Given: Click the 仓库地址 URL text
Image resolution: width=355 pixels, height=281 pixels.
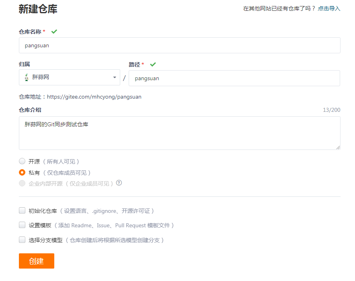Looking at the screenshot, I should tap(94, 97).
